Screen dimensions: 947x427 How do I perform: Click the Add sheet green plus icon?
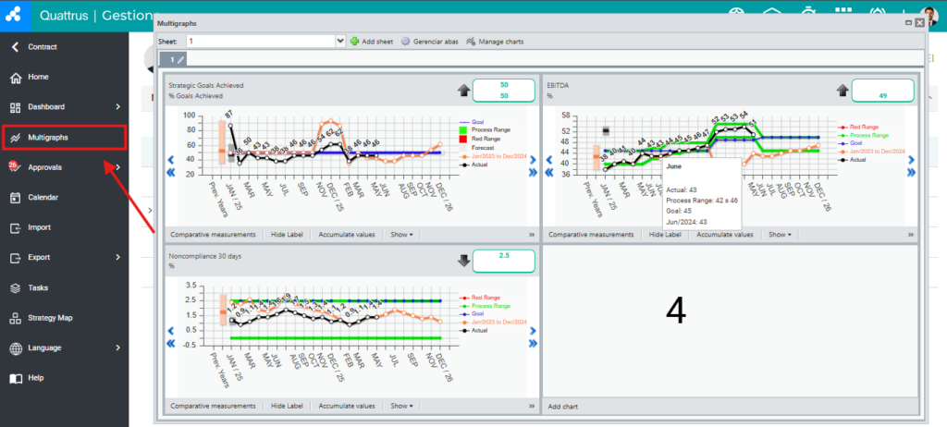354,42
